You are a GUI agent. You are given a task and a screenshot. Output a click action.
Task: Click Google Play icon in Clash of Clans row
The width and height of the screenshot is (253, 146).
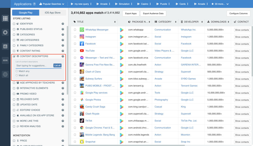tap(122, 72)
